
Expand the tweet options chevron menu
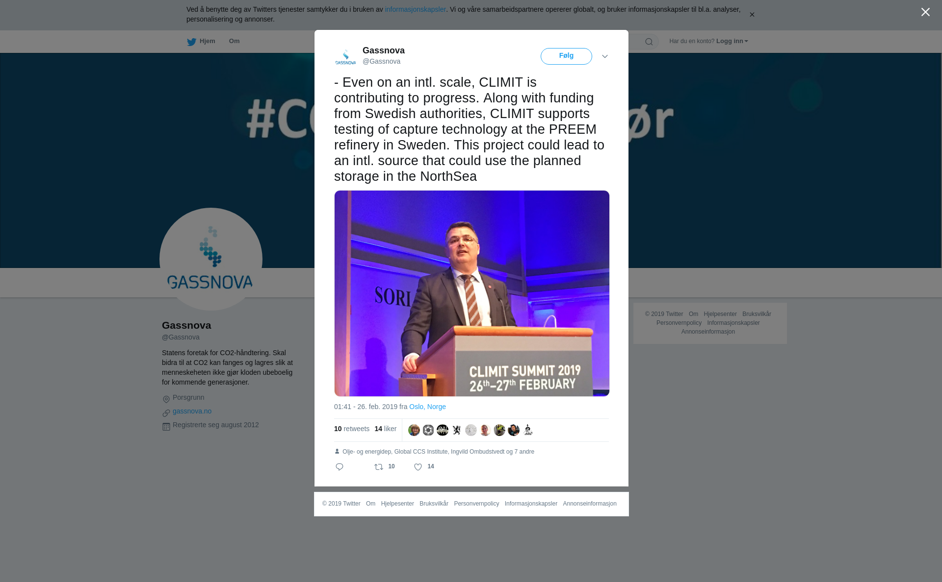605,56
